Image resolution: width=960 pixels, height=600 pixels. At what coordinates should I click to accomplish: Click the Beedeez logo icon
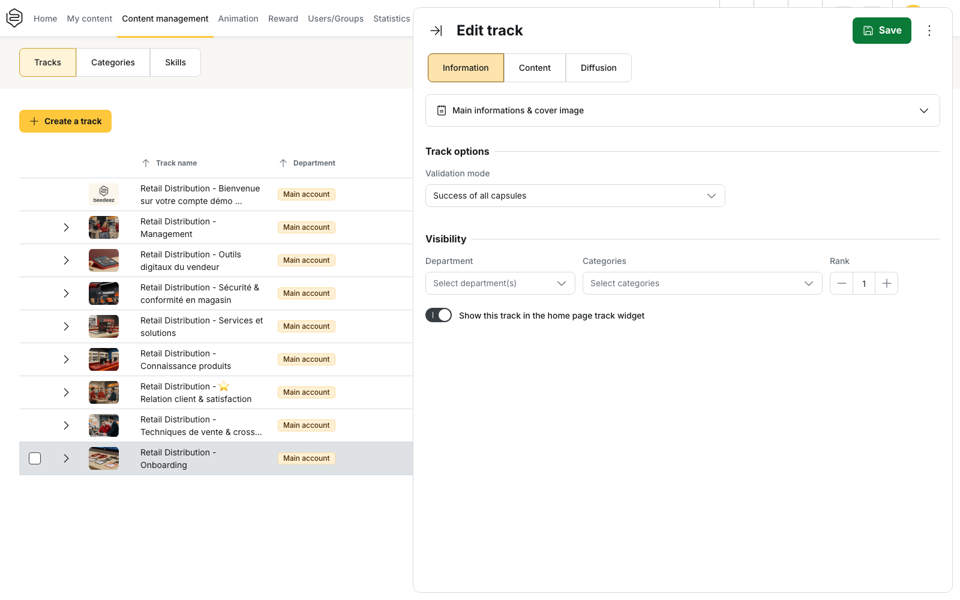tap(14, 18)
